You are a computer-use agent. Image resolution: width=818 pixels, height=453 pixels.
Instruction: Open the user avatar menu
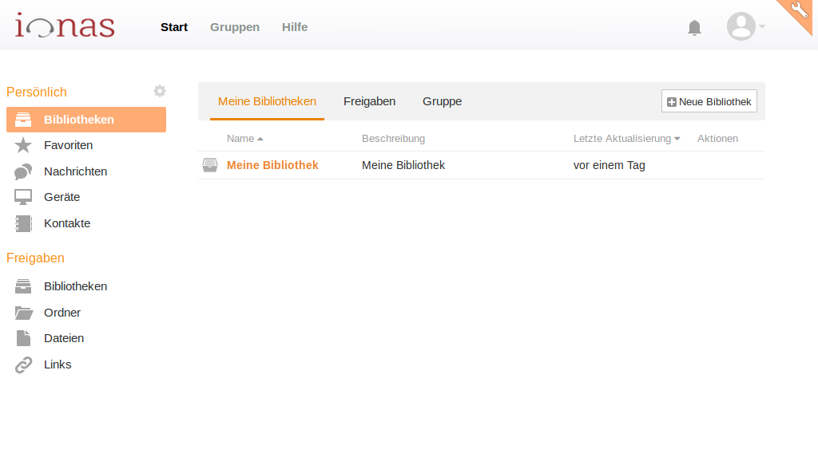pyautogui.click(x=741, y=26)
